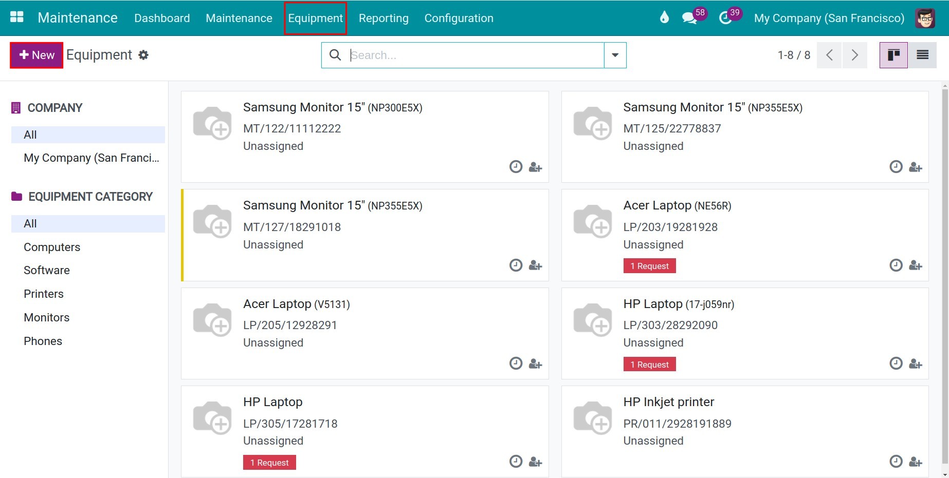Click the Equipment settings gear icon
This screenshot has width=949, height=478.
[143, 55]
